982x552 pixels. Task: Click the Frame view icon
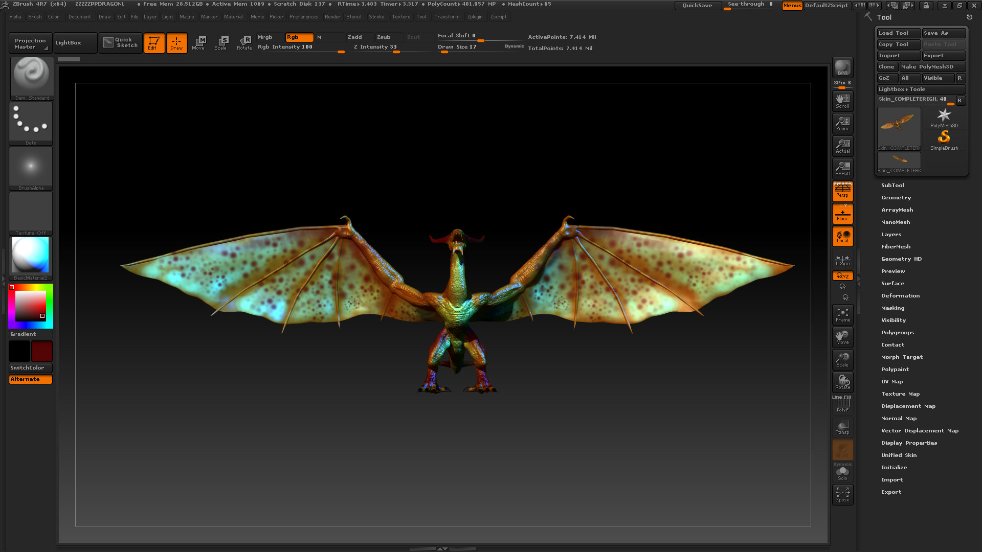pyautogui.click(x=842, y=315)
